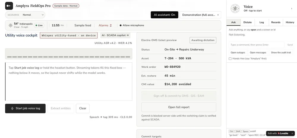Click the Awaiting dictation badge
This screenshot has width=297, height=138.
click(203, 40)
